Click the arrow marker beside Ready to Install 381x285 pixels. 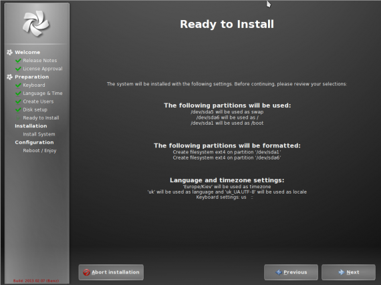pyautogui.click(x=18, y=118)
